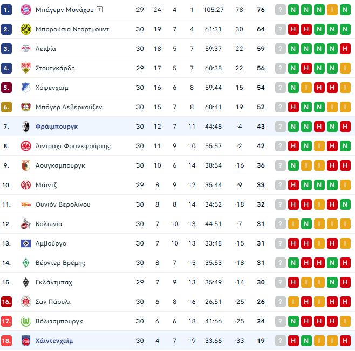Select the Κολωνία team name
Viewport: 355px width, 351px height.
[x=49, y=224]
